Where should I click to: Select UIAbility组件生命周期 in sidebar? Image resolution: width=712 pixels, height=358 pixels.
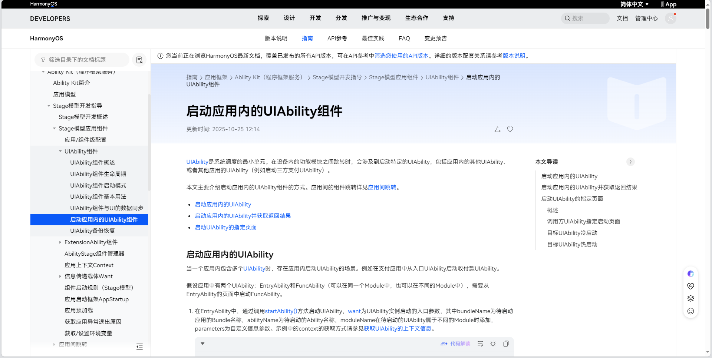[98, 174]
